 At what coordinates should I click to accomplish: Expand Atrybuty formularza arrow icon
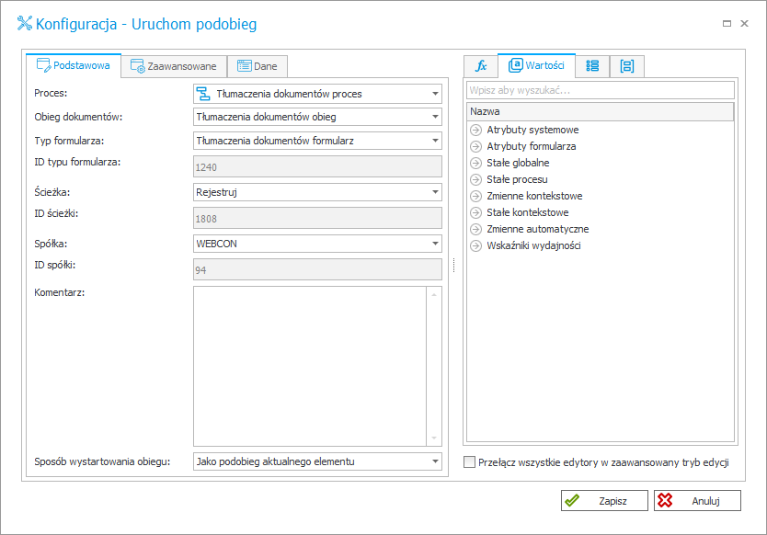coord(475,146)
